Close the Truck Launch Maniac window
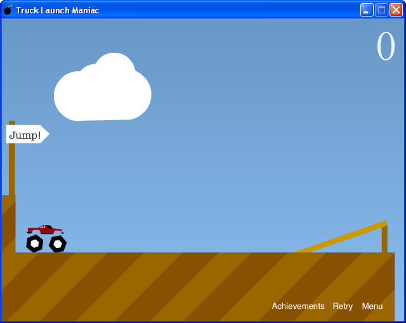Image resolution: width=406 pixels, height=323 pixels. coord(396,10)
